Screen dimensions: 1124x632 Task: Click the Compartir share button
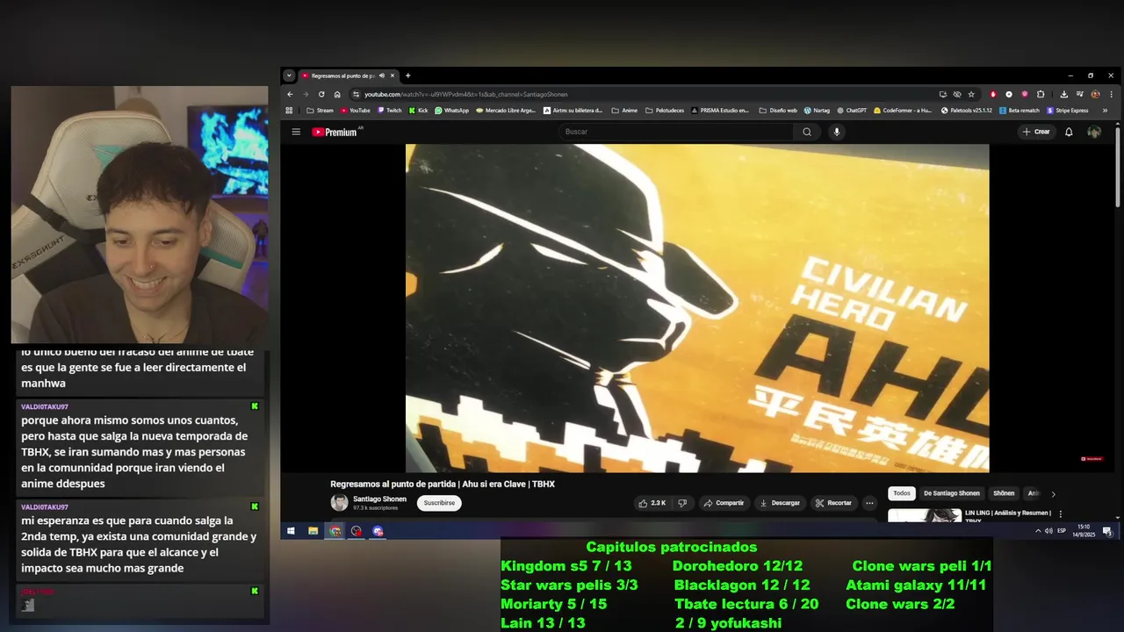click(724, 503)
